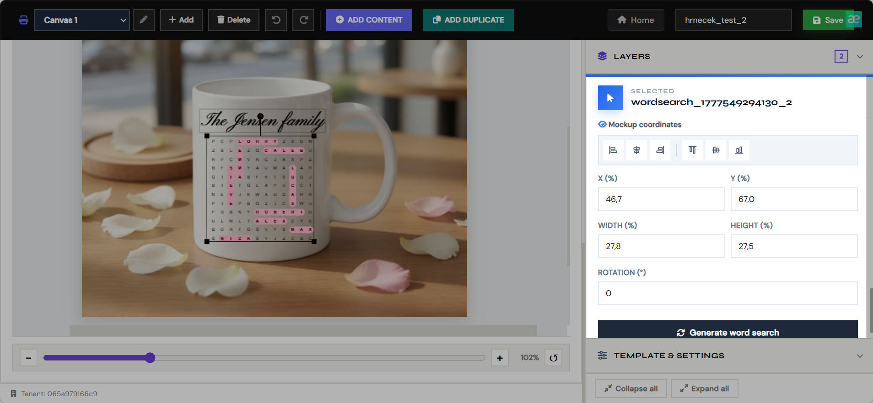Align selected layer vertical middle
This screenshot has width=873, height=403.
(716, 150)
